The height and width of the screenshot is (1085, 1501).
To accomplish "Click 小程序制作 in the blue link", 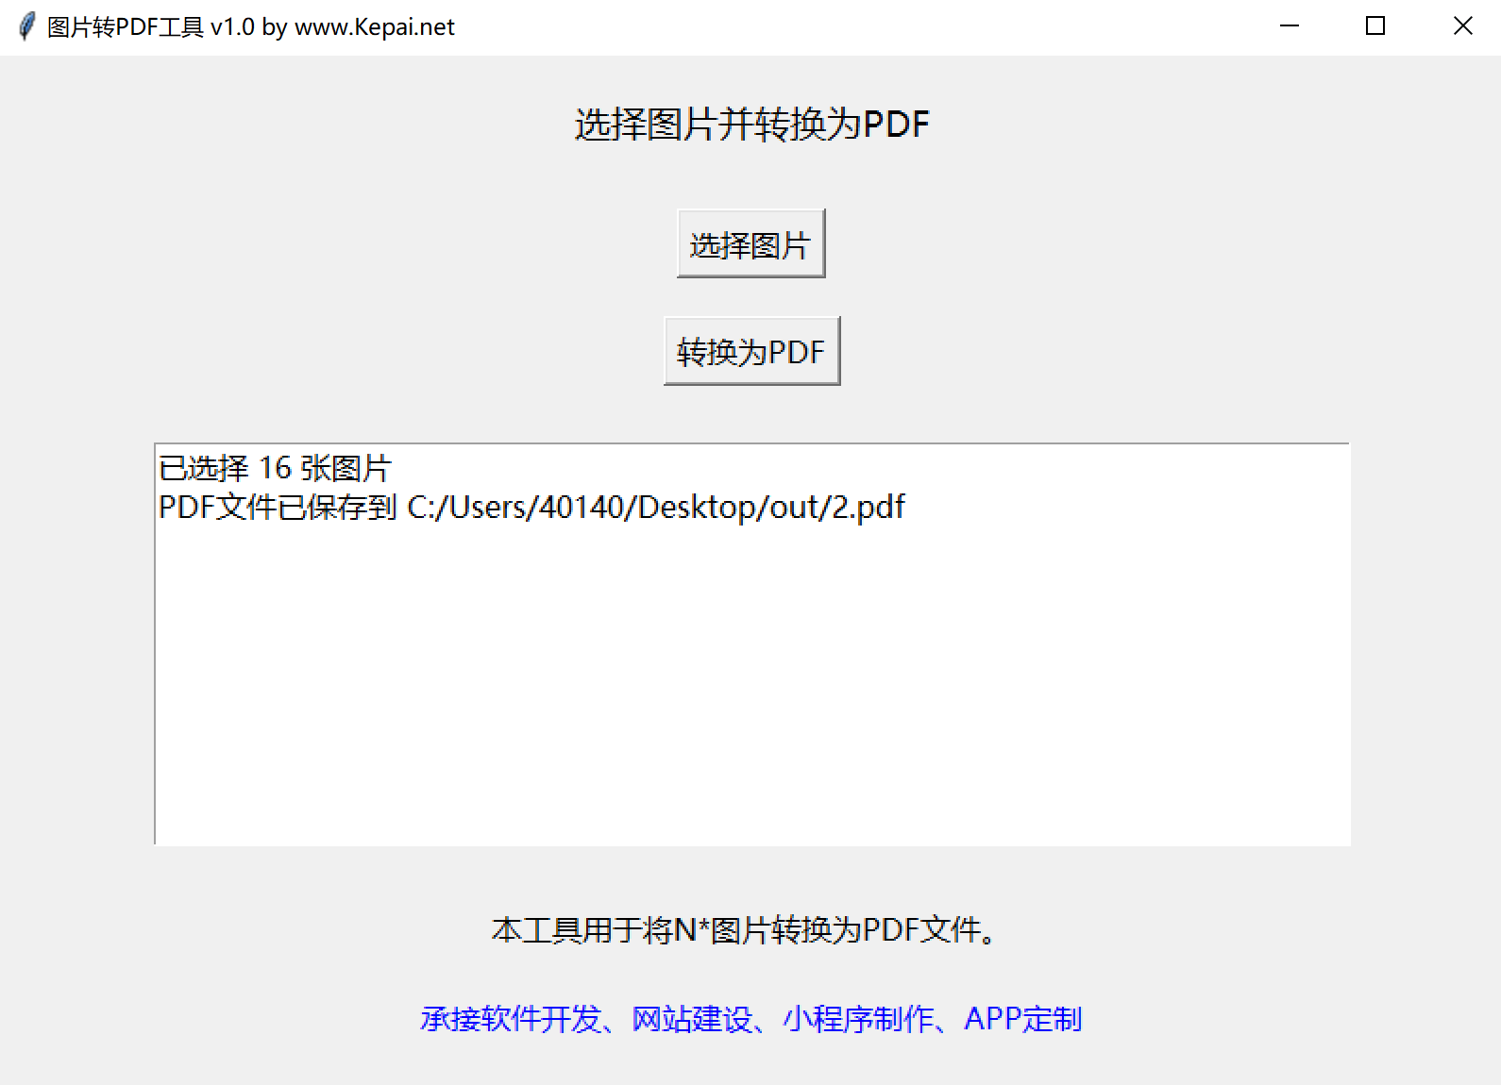I will (x=857, y=1019).
